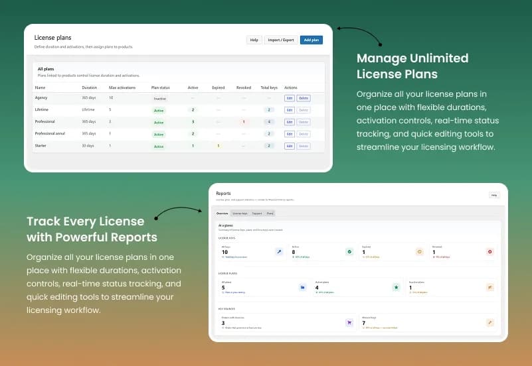Click the All keys count 10
This screenshot has width=532, height=366.
tap(224, 252)
